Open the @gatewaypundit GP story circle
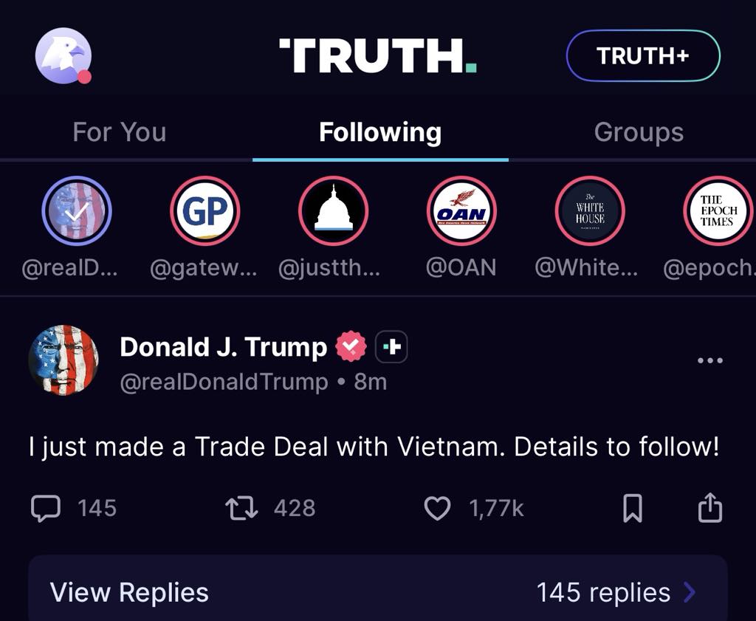756x621 pixels. [x=205, y=210]
